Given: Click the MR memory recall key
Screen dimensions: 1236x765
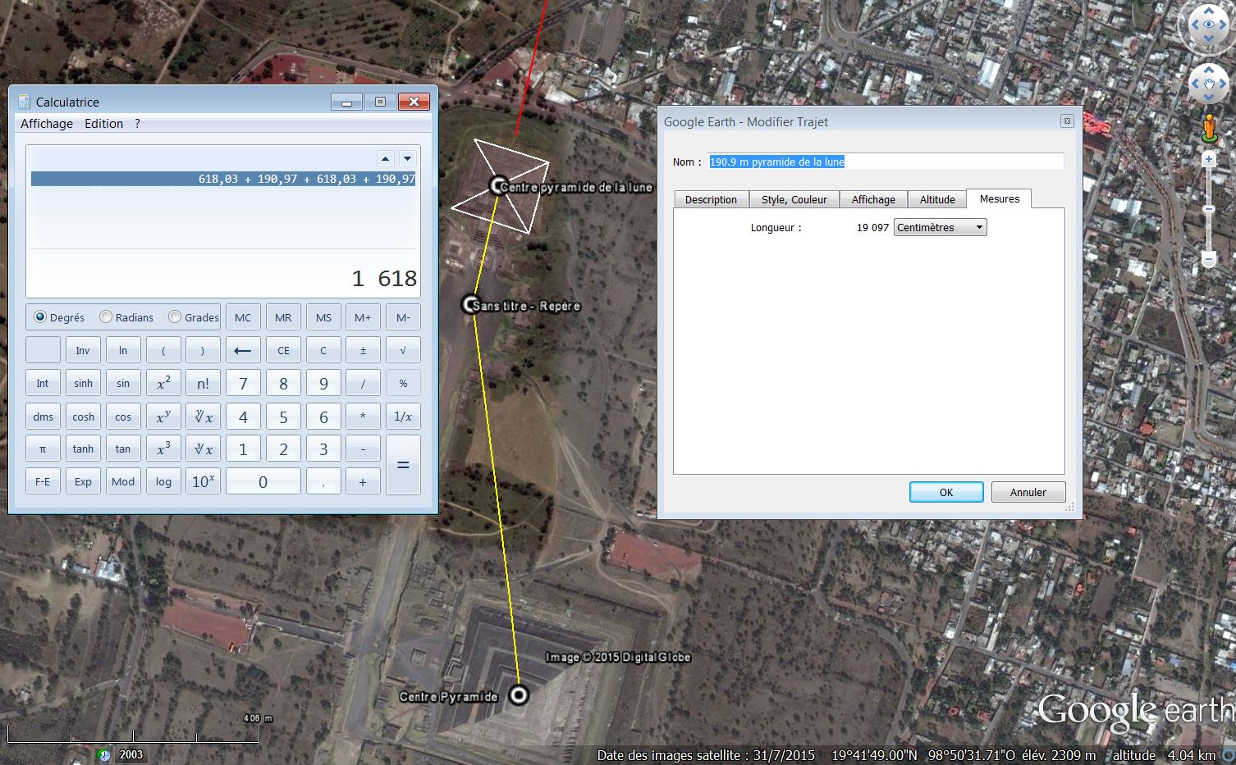Looking at the screenshot, I should [x=283, y=317].
